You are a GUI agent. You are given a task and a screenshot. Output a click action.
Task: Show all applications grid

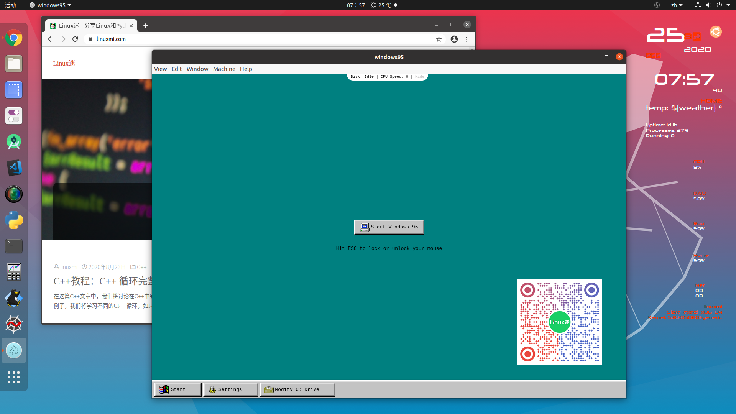(14, 377)
